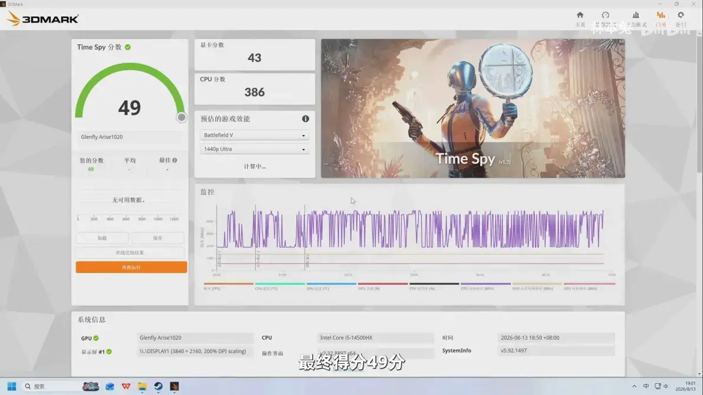Open the Battlefield V game dropdown
Viewport: 703px width, 395px height.
point(254,135)
